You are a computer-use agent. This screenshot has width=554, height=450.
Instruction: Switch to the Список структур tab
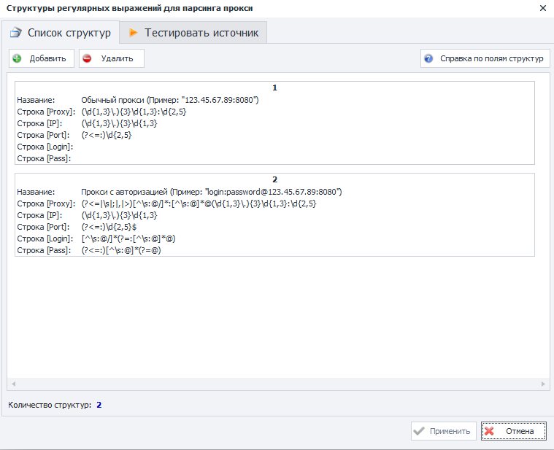[x=61, y=33]
